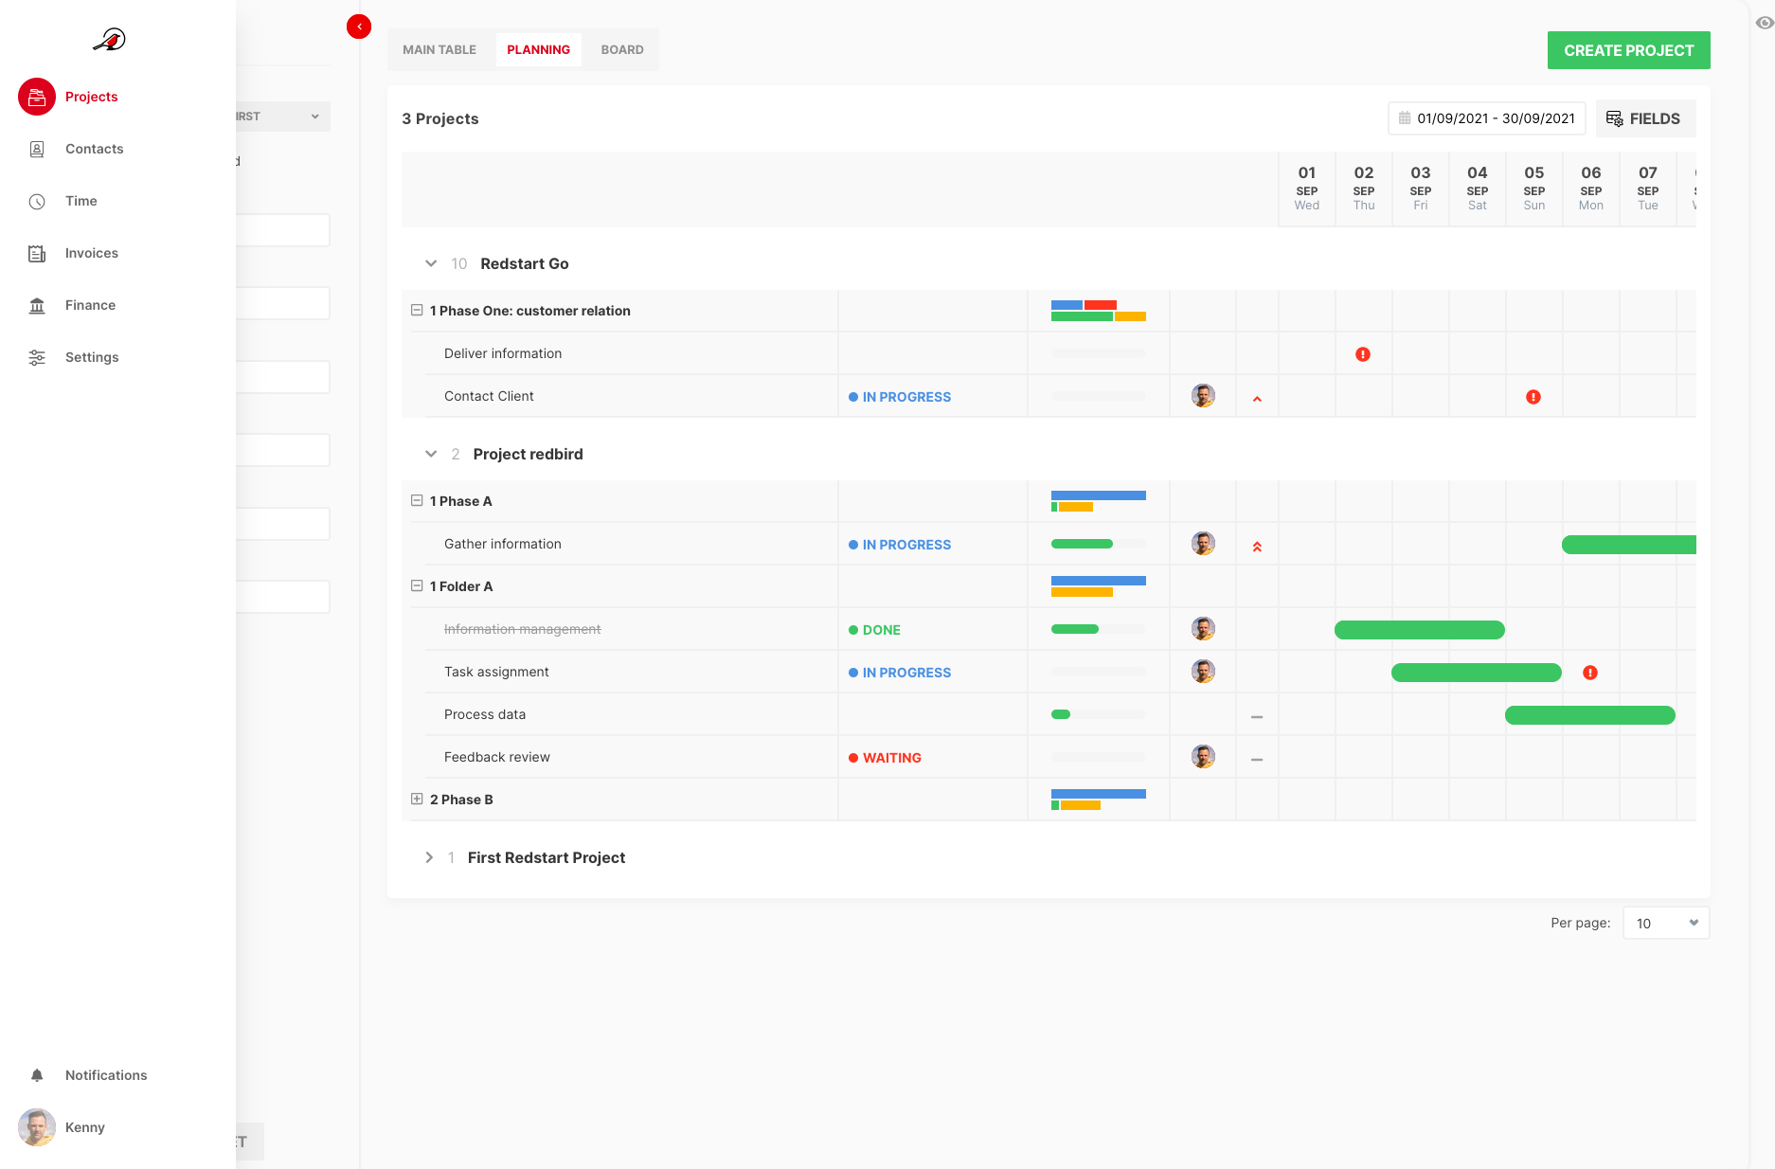Collapse the Redstart Go project
Viewport: 1775px width, 1169px height.
pyautogui.click(x=431, y=263)
